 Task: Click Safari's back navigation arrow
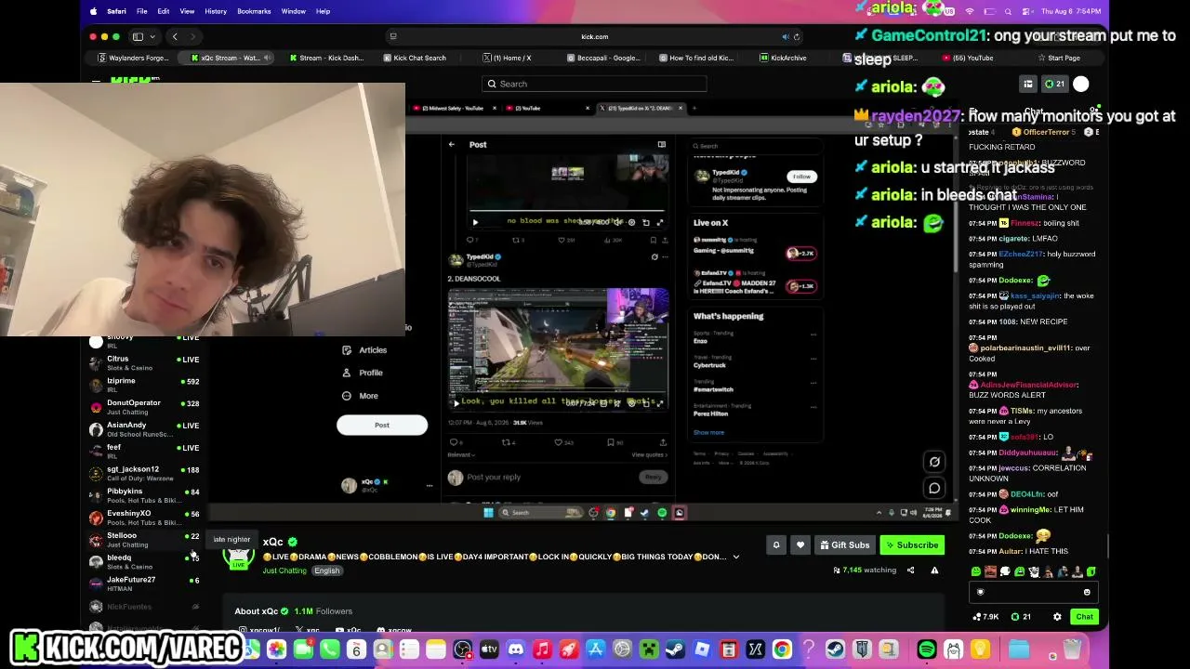click(175, 36)
